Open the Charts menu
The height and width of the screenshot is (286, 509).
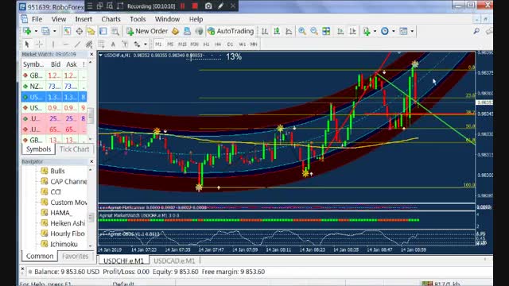coord(111,19)
